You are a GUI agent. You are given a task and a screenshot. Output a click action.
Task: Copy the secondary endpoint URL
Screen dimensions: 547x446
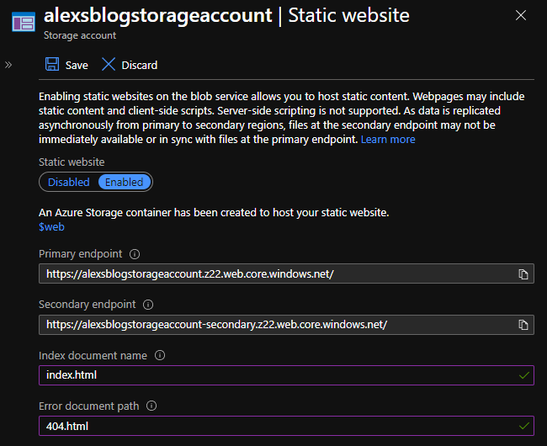point(523,325)
